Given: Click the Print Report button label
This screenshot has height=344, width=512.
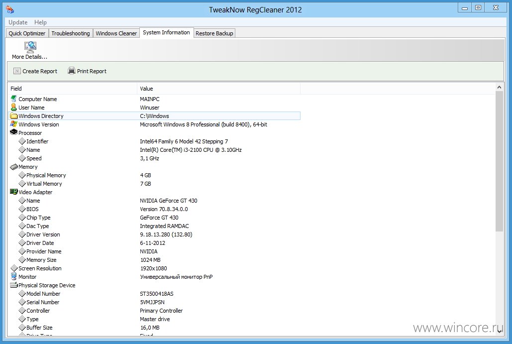Looking at the screenshot, I should point(92,71).
